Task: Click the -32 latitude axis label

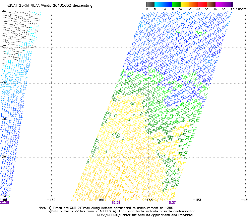Action: point(3,46)
